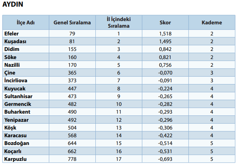Click general ranking value 482
This screenshot has height=166, width=241.
tap(72, 104)
